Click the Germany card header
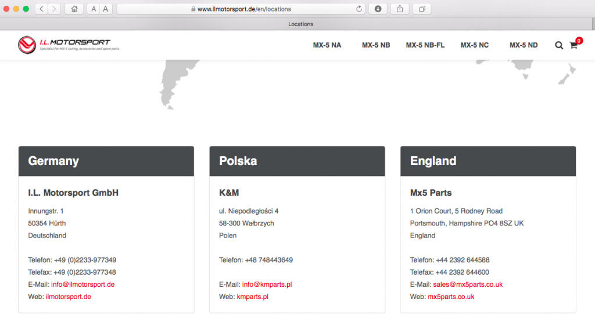Screen dimensions: 595x324 click(x=106, y=161)
